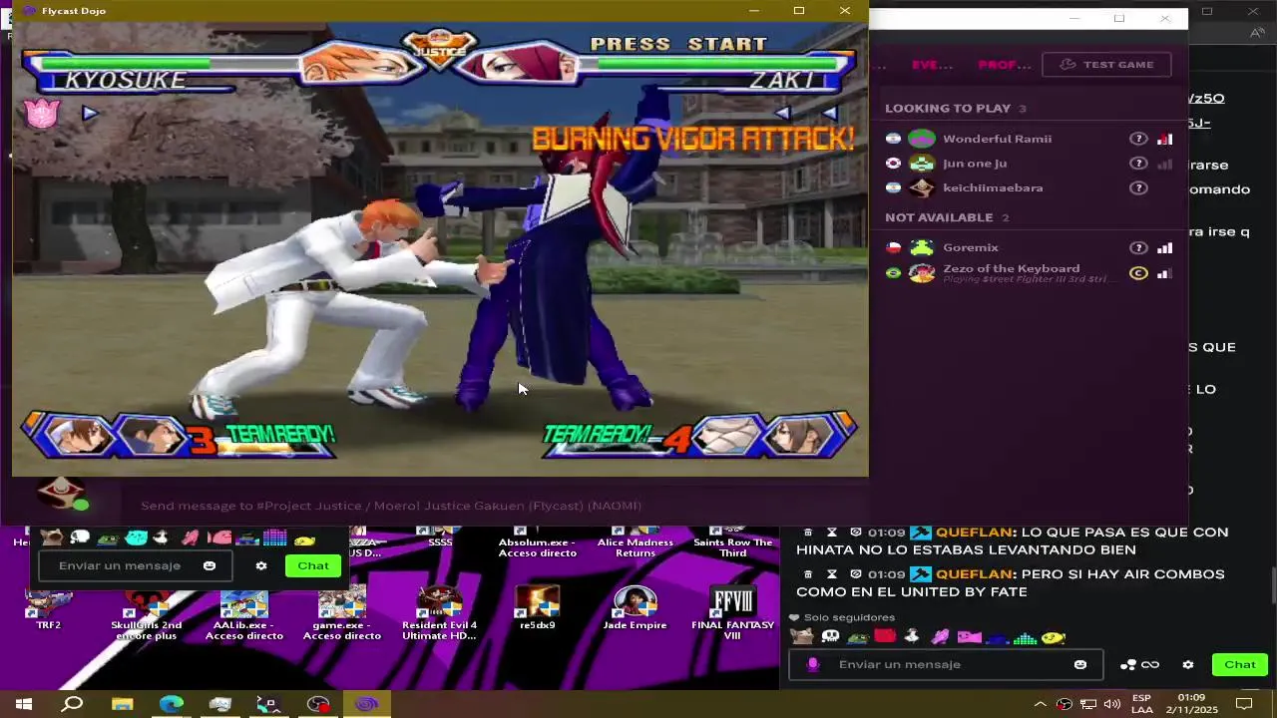This screenshot has width=1277, height=718.
Task: Open Resident Evil 4 Ultimate HD shortcut
Action: pos(439,613)
